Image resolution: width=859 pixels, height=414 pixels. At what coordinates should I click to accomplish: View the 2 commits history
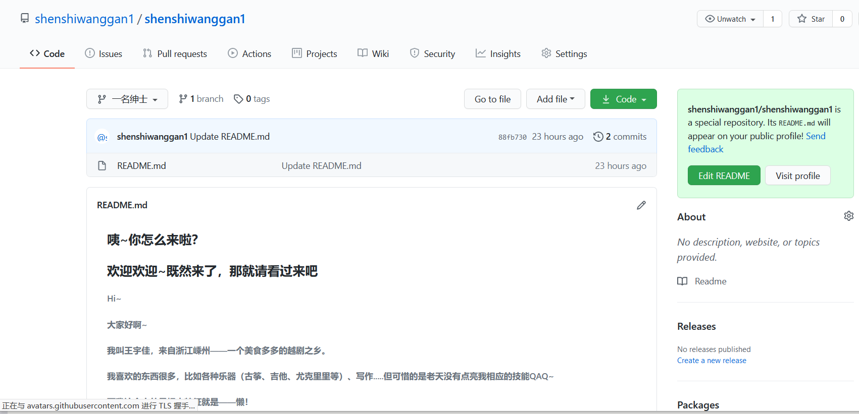tap(620, 137)
